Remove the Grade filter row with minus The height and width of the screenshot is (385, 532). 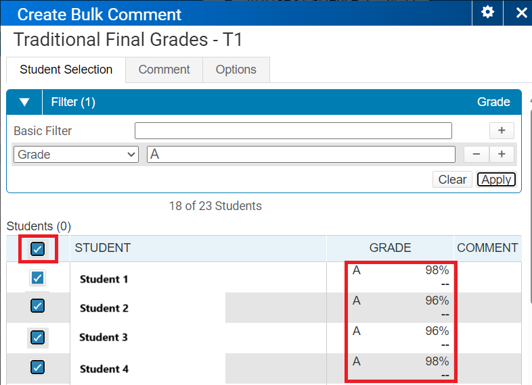point(476,155)
